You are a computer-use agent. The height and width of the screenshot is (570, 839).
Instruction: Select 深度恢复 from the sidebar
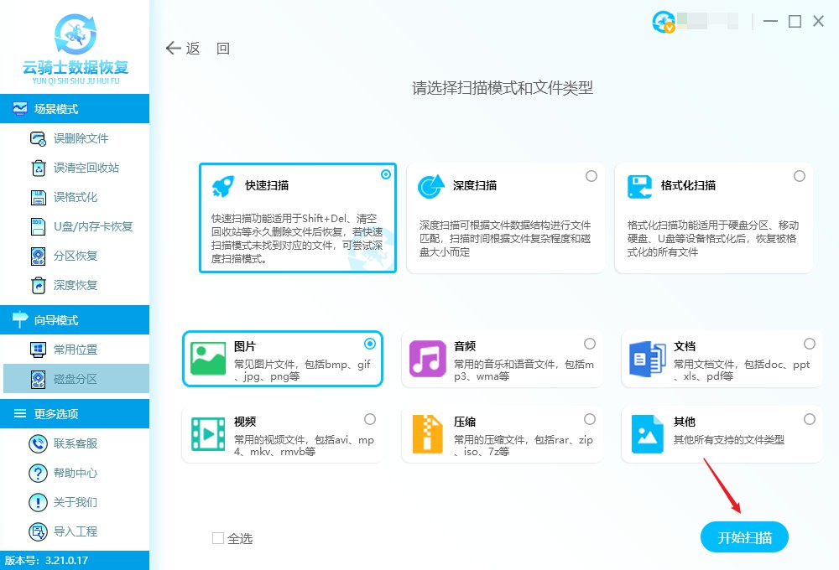63,286
